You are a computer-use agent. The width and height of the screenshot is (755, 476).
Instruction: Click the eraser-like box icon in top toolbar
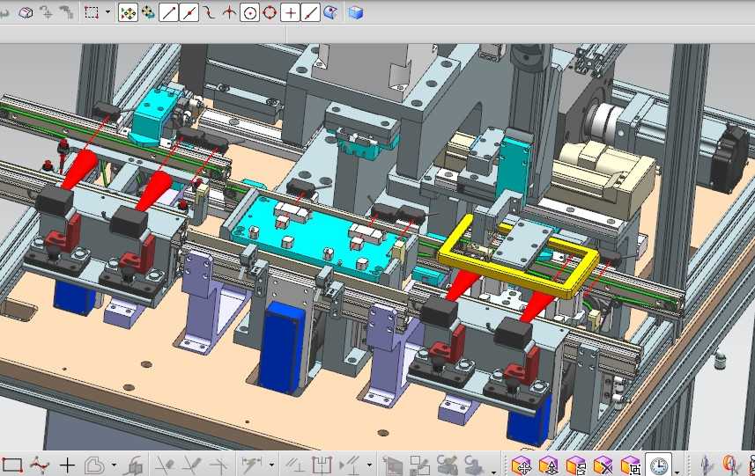click(26, 12)
